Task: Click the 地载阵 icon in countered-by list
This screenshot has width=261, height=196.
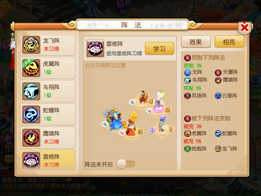Action: 187,149
